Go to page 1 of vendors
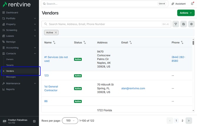The height and width of the screenshot is (126, 197). point(176,121)
